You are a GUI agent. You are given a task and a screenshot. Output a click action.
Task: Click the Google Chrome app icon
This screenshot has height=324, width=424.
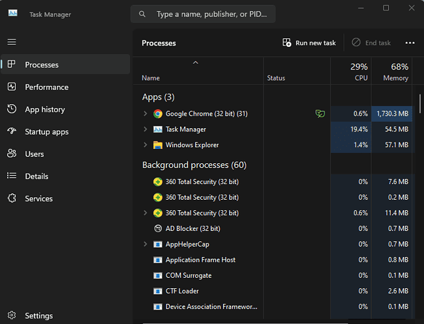157,114
